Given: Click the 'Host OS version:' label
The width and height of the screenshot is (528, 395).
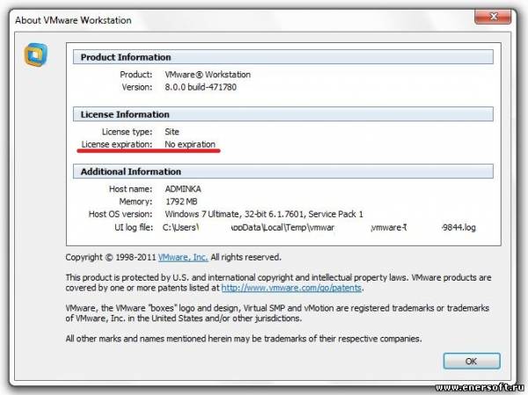Looking at the screenshot, I should click(121, 214).
